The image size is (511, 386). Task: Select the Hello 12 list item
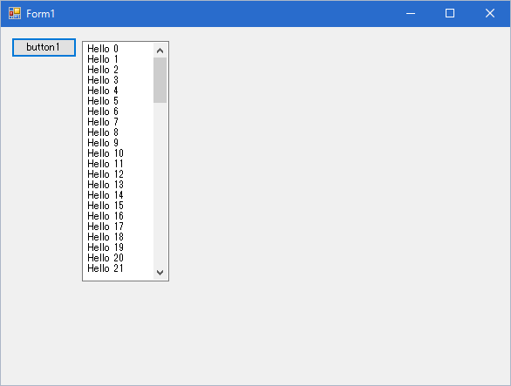click(x=119, y=174)
